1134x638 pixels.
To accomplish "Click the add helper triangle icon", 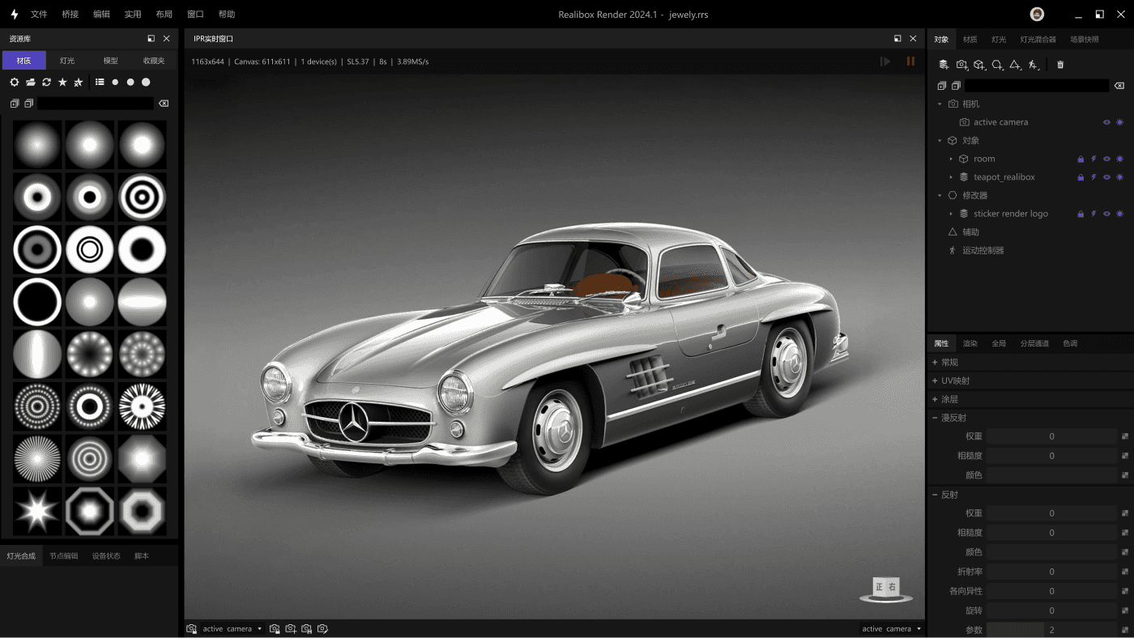I will coord(1015,65).
